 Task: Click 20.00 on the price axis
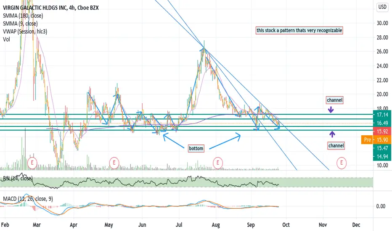coord(382,94)
